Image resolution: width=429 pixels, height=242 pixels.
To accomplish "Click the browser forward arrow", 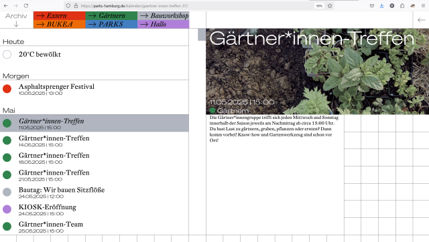I will [16, 6].
